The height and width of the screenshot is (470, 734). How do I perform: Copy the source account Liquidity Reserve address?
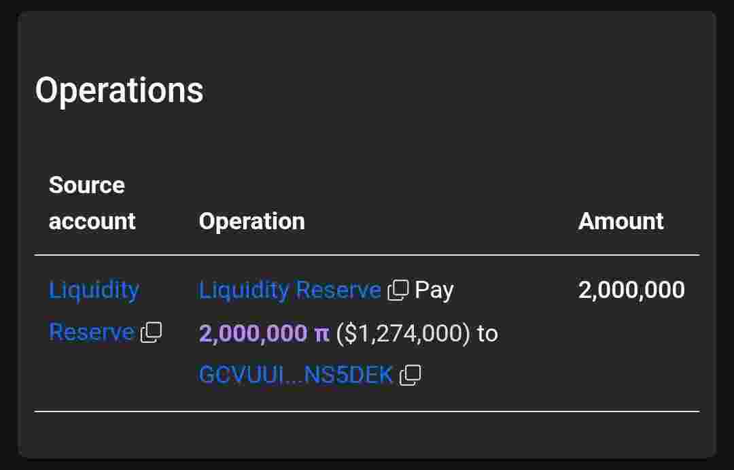coord(151,332)
